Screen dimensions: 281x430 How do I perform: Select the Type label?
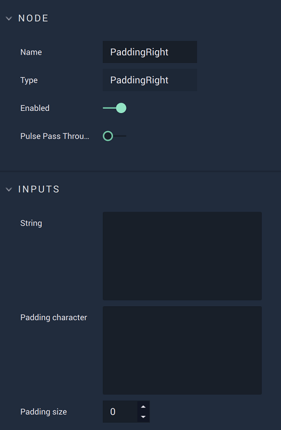(x=29, y=80)
